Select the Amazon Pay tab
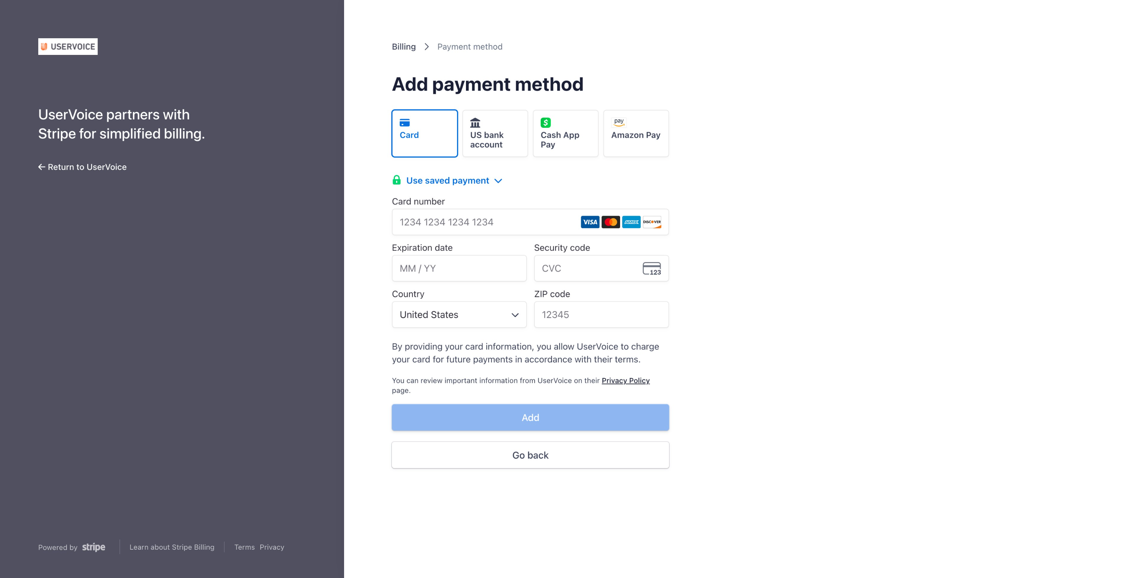This screenshot has height=578, width=1147. [x=635, y=134]
